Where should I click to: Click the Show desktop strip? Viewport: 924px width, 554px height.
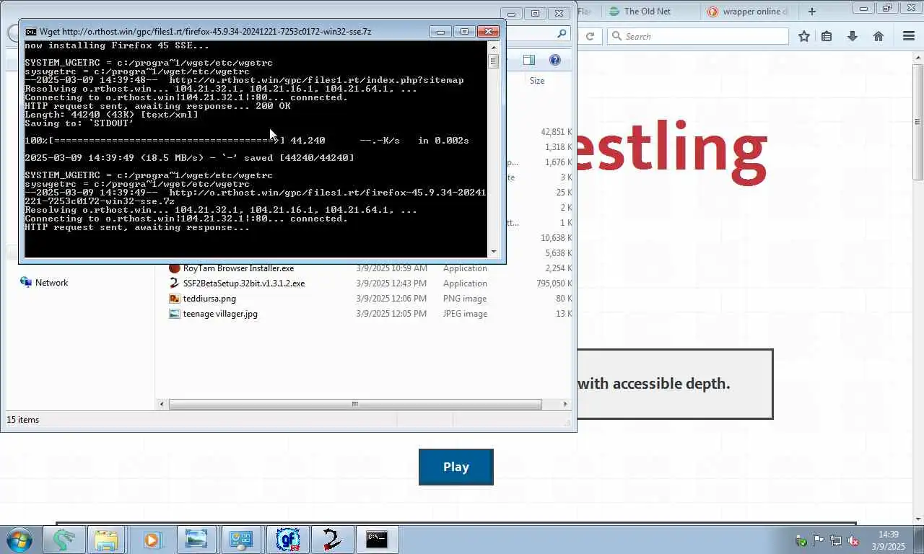click(919, 540)
